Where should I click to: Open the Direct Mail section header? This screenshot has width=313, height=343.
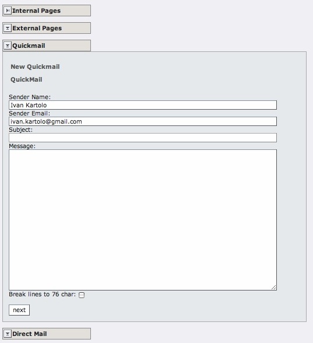pyautogui.click(x=47, y=334)
